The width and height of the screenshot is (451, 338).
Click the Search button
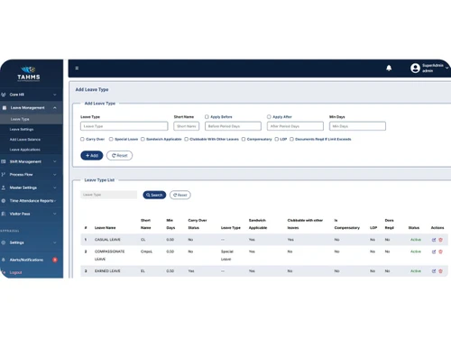[154, 195]
